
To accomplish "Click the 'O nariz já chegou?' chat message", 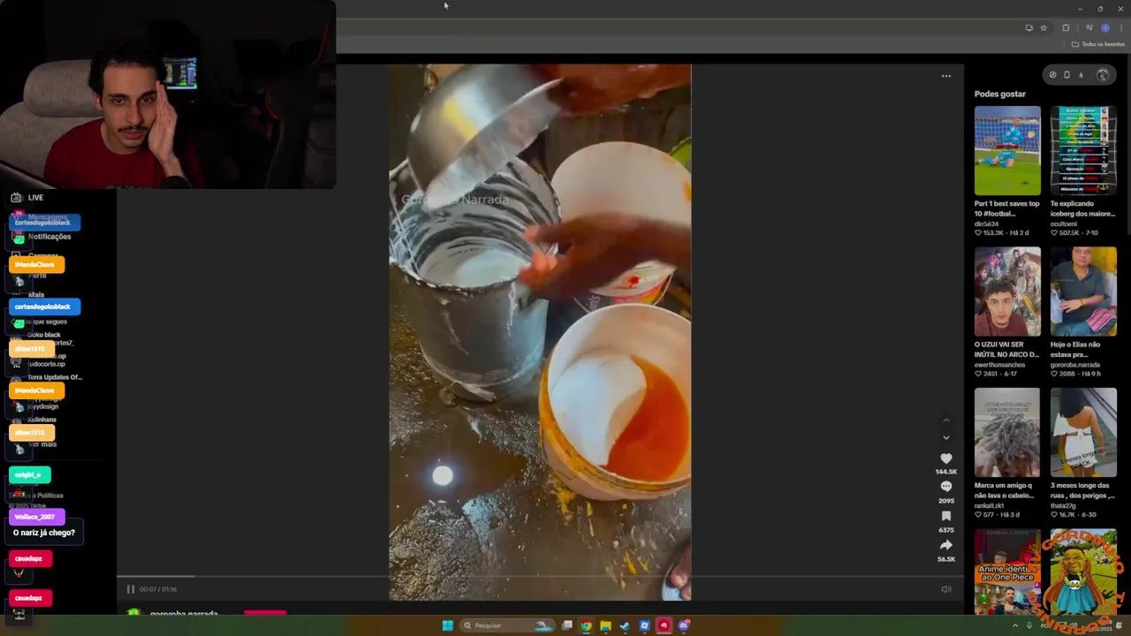I will [x=44, y=533].
